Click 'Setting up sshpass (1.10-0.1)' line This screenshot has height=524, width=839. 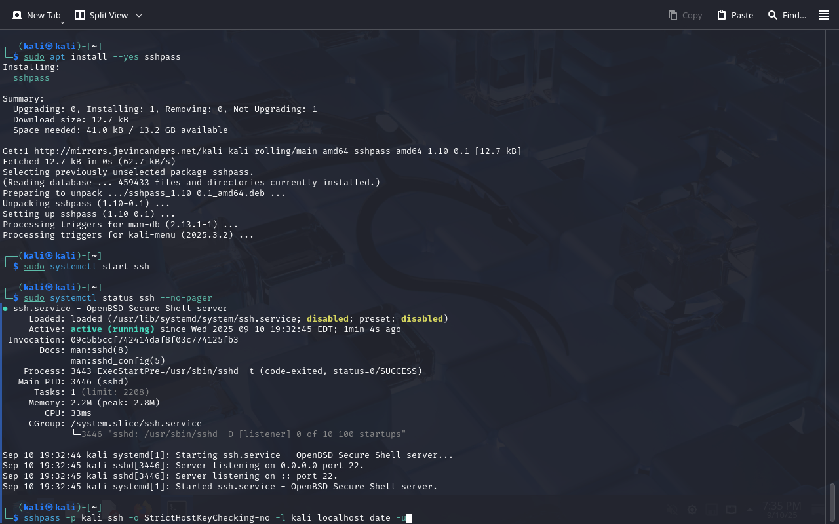pos(89,214)
